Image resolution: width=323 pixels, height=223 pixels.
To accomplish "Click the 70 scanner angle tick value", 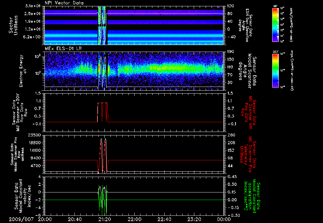I will (x=230, y=75).
